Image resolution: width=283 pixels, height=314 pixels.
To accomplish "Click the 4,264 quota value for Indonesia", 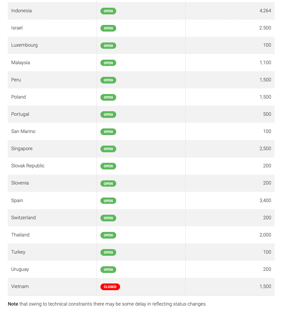I will 265,11.
